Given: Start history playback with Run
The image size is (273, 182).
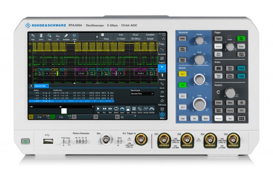Looking at the screenshot, I should coord(98,110).
